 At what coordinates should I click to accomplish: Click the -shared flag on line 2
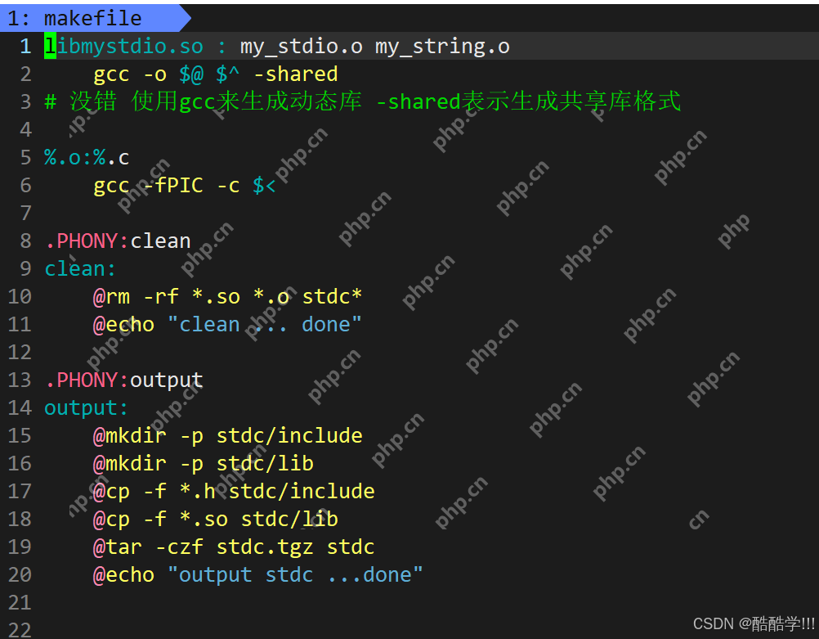tap(296, 74)
